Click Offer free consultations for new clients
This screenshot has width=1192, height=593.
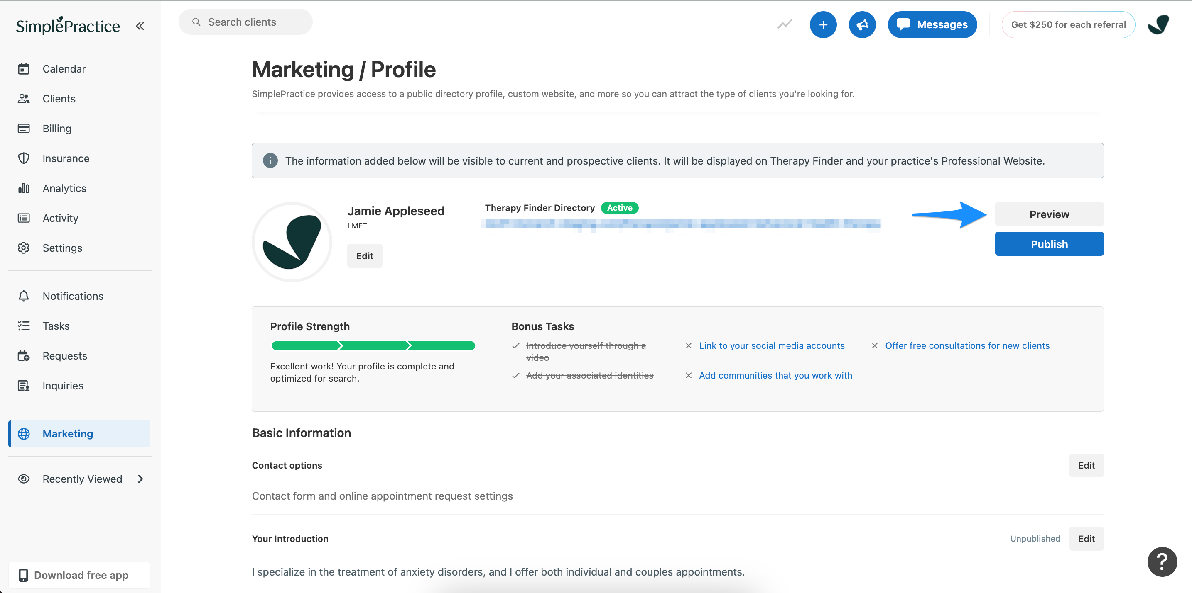(x=967, y=345)
